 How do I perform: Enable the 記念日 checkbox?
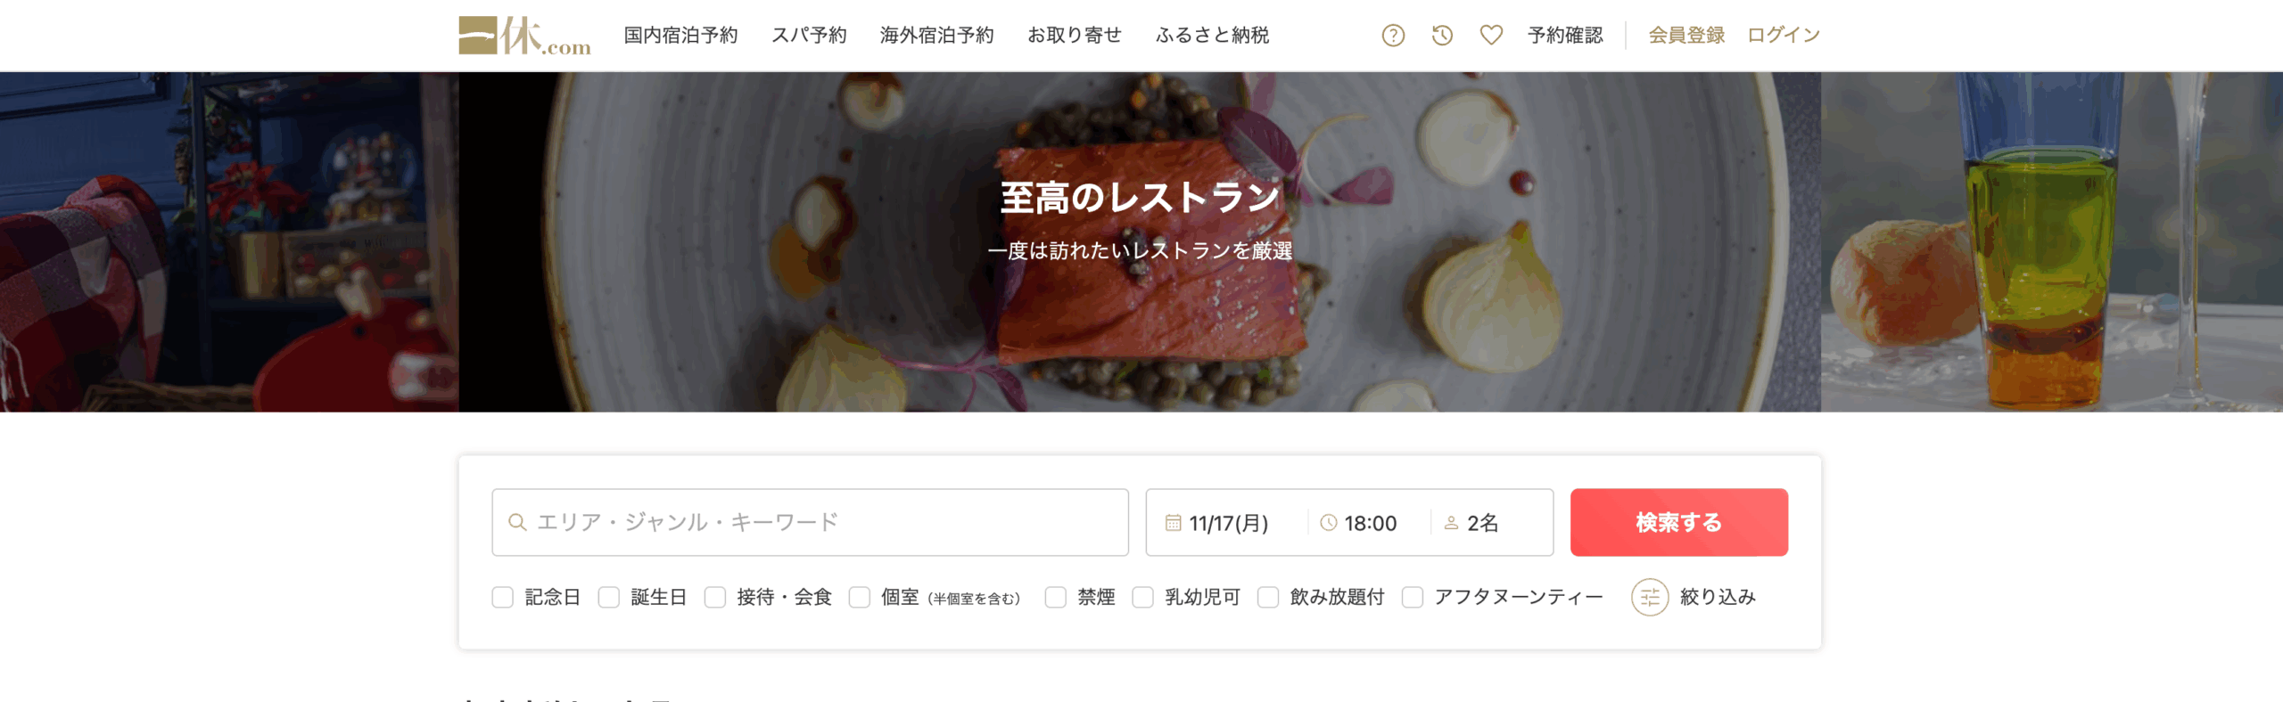503,597
